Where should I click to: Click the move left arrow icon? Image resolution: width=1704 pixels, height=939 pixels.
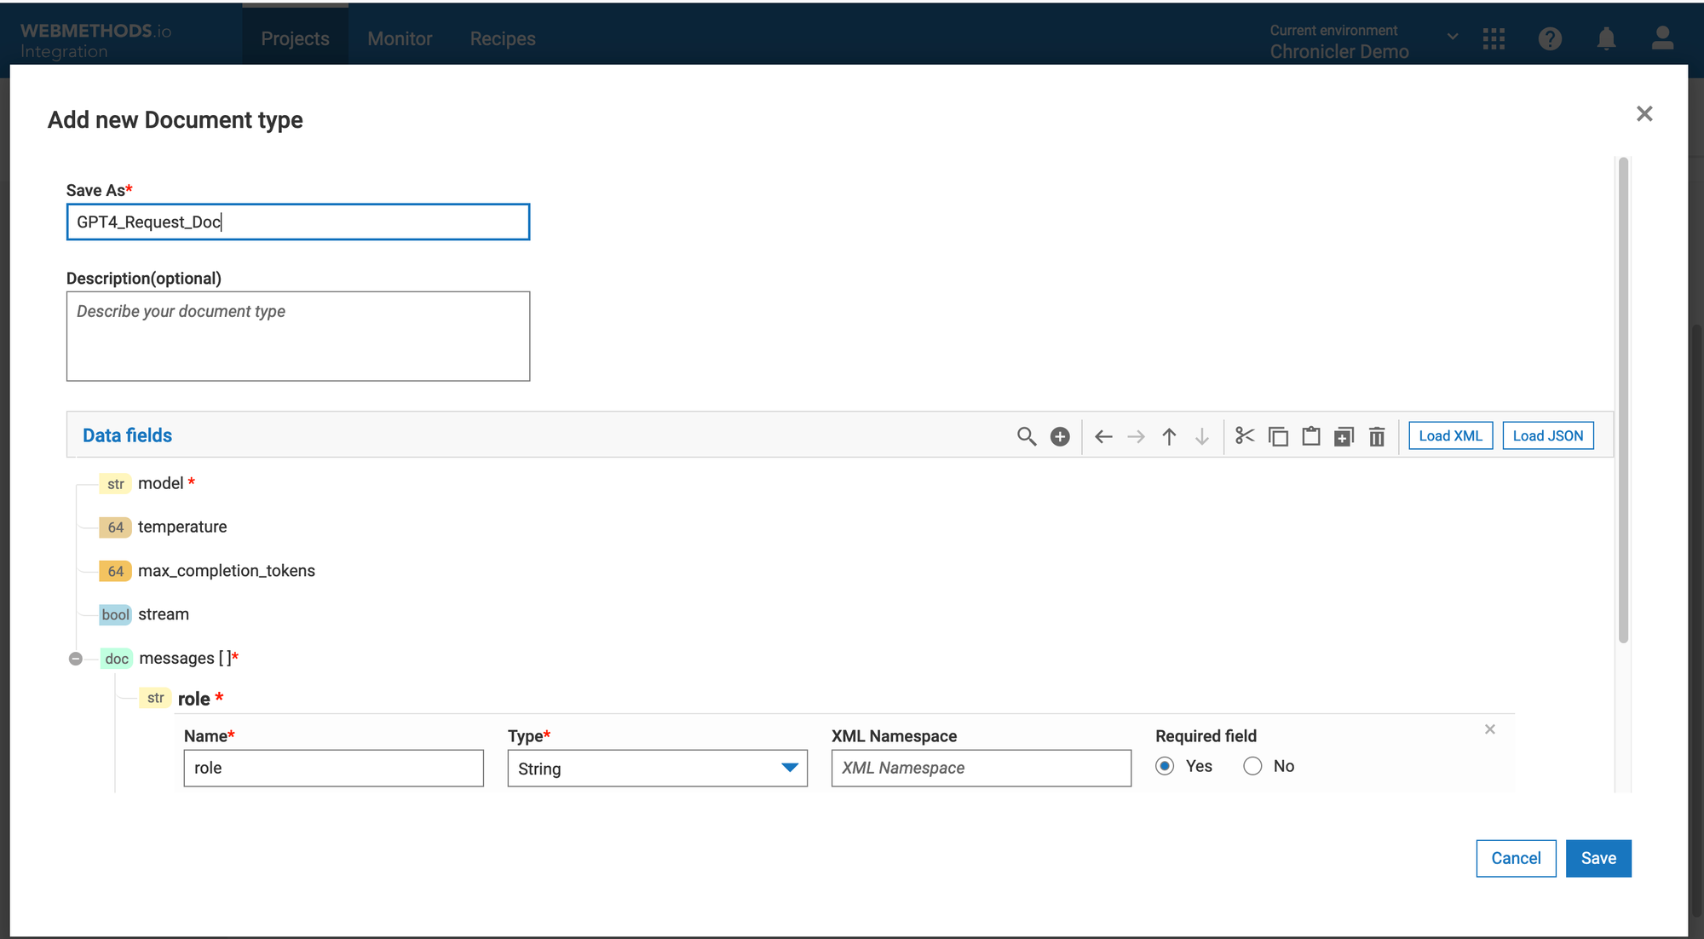click(x=1103, y=436)
